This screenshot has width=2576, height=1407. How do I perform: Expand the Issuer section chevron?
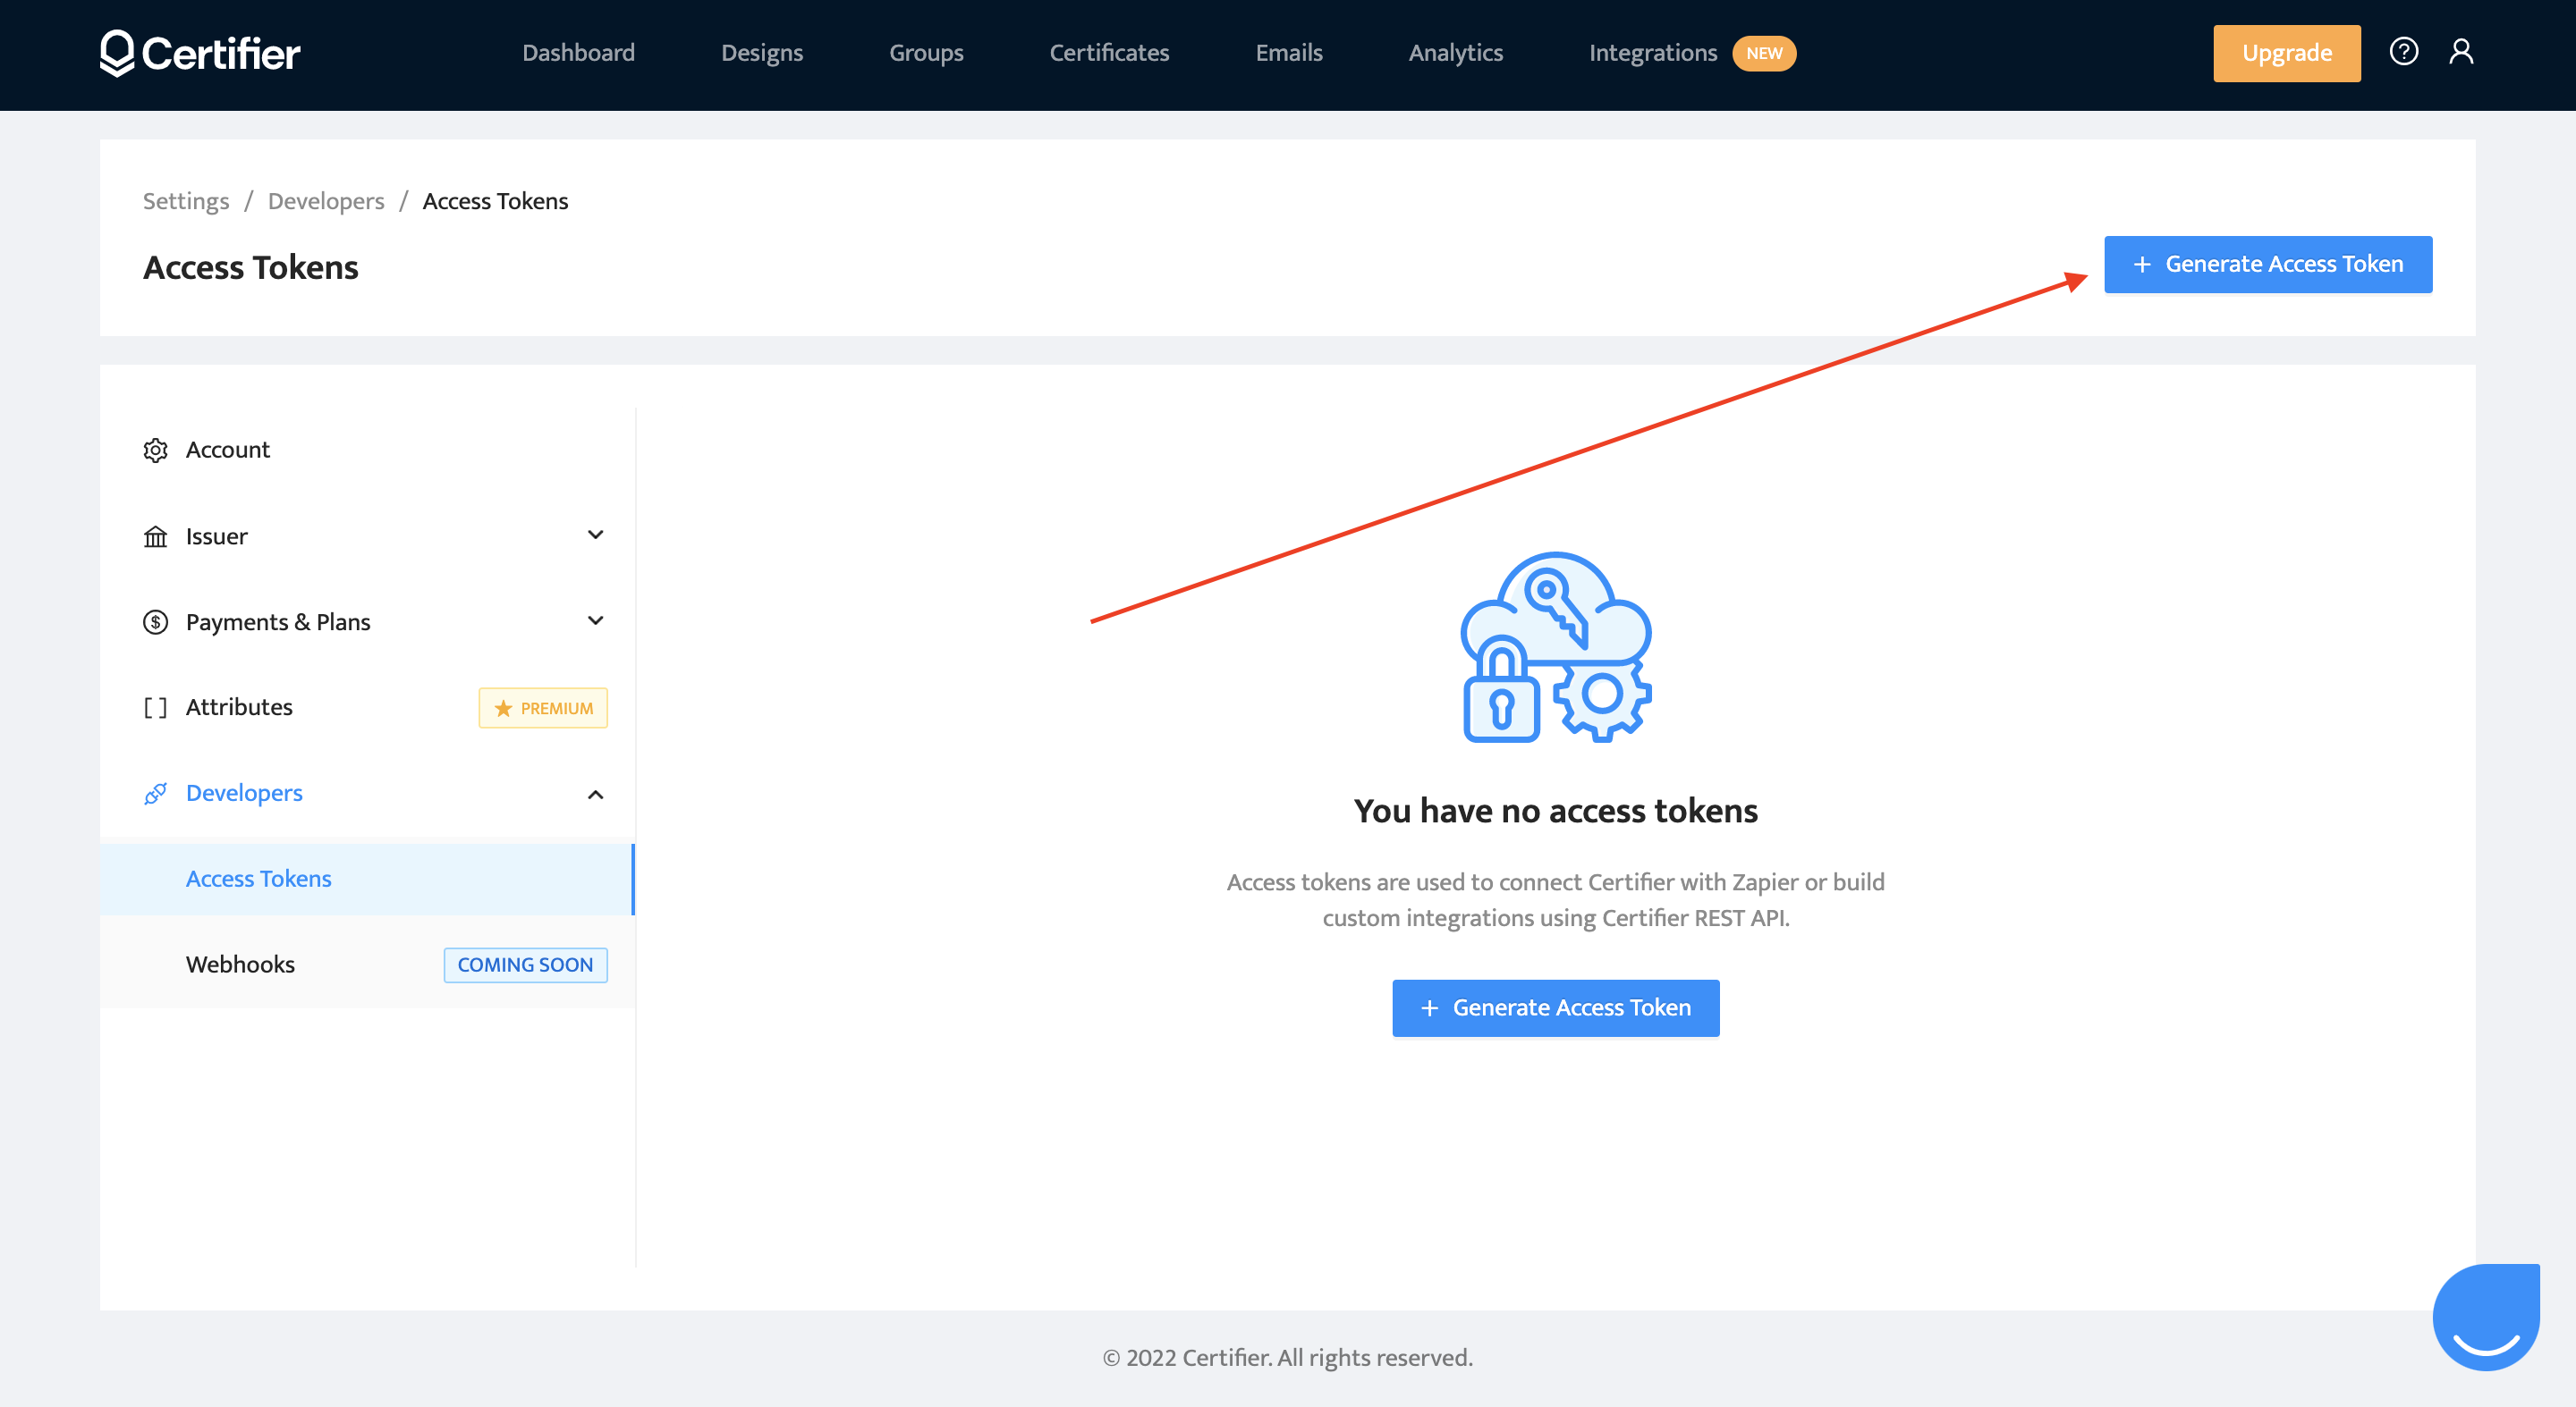pyautogui.click(x=595, y=535)
